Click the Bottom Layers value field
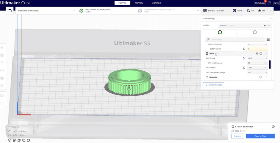 coord(257,49)
